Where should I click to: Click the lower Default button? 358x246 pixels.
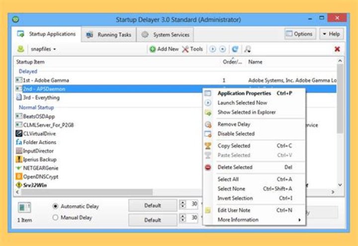153,220
